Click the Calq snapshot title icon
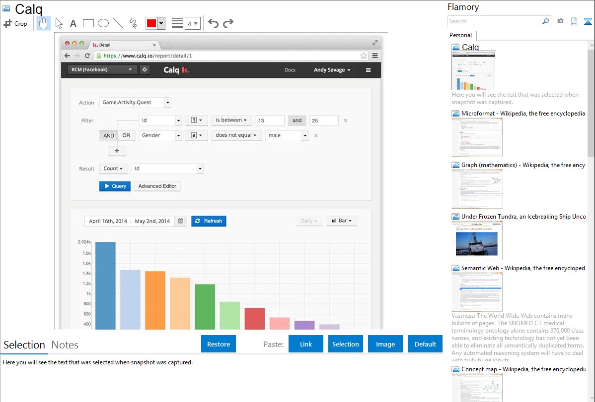The image size is (595, 402). [x=6, y=8]
